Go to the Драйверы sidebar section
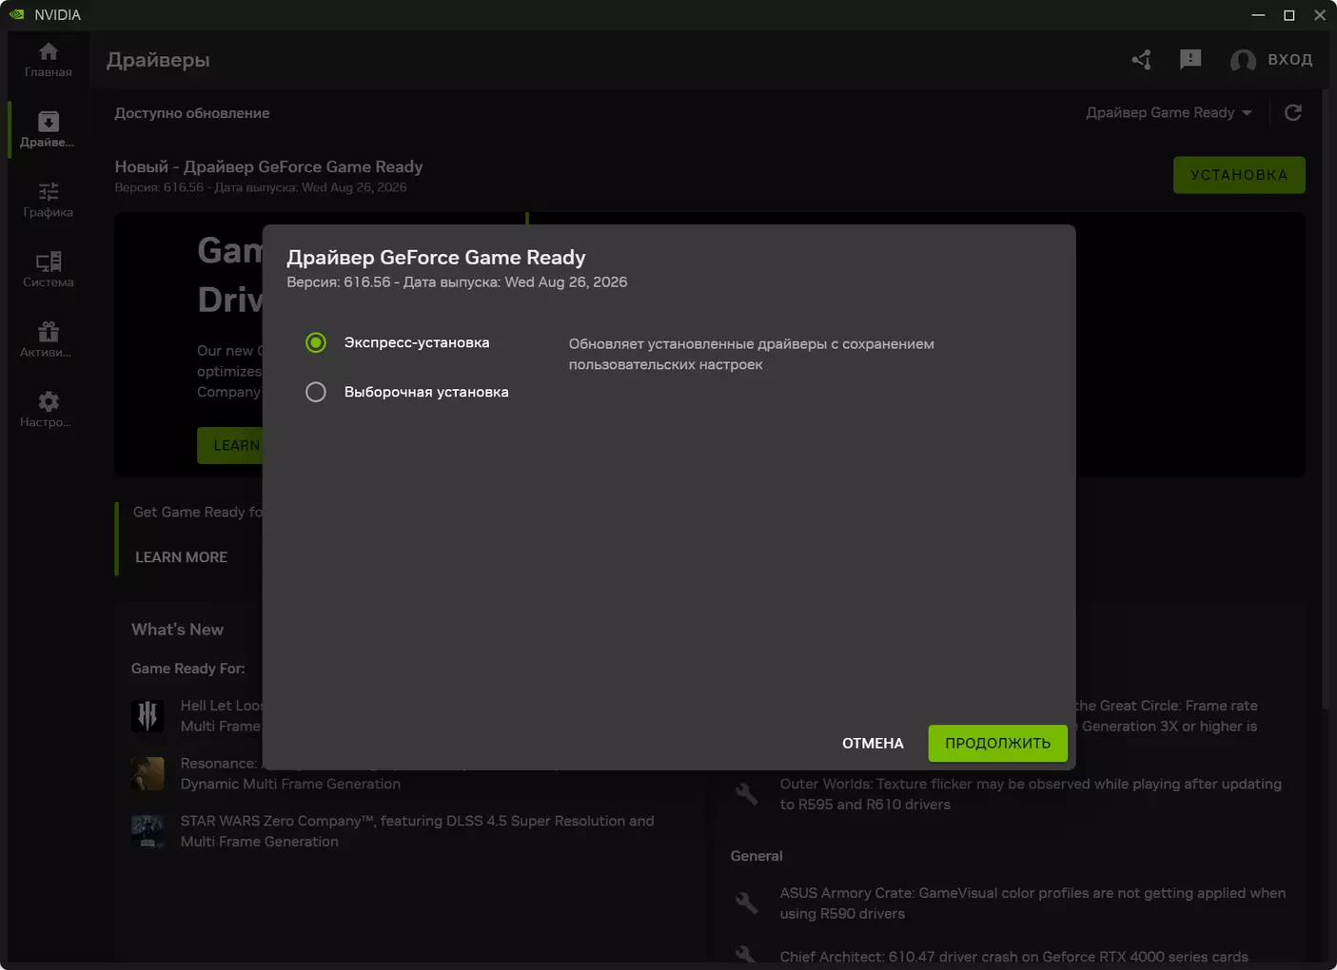 click(x=48, y=129)
